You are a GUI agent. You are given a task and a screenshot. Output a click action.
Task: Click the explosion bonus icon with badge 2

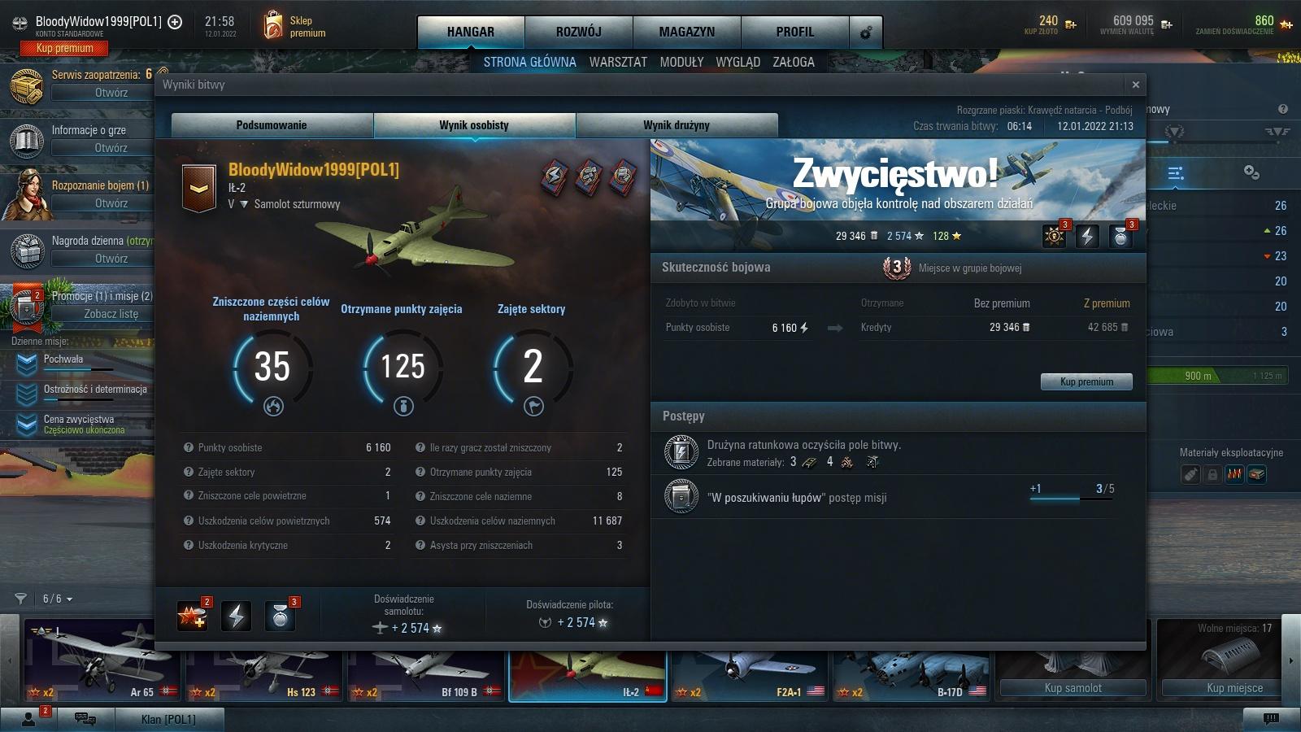193,616
